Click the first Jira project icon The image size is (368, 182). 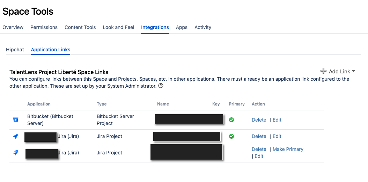tap(16, 136)
